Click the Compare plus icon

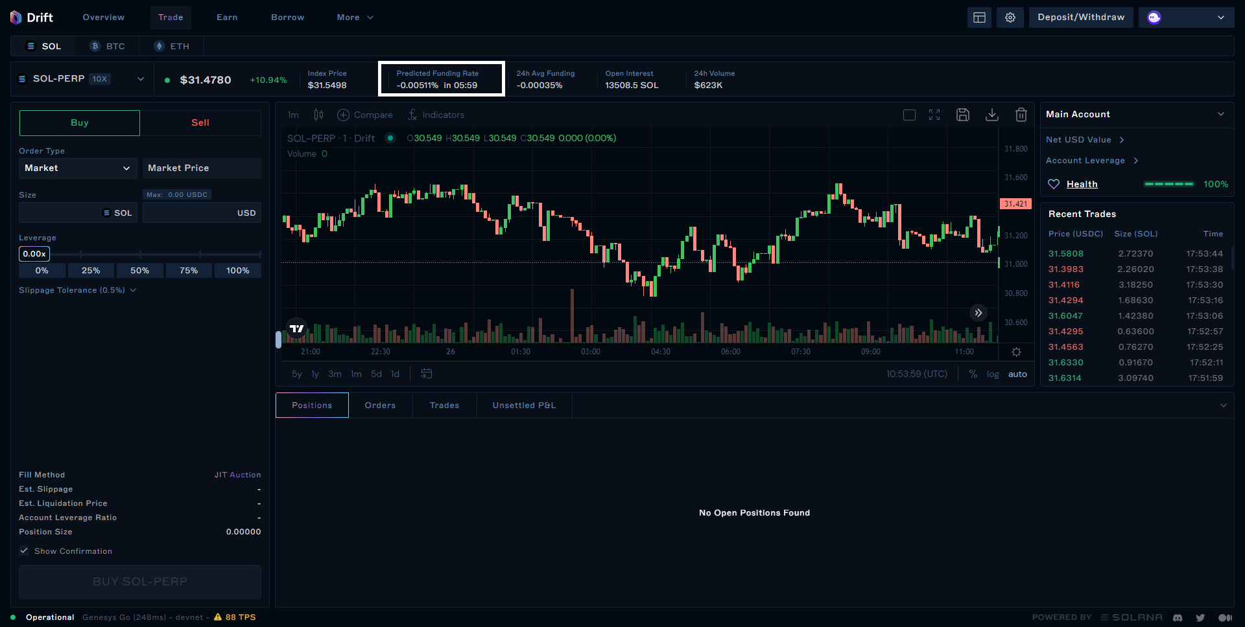[343, 115]
